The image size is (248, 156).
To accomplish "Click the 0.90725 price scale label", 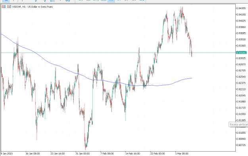I will 241,145.
